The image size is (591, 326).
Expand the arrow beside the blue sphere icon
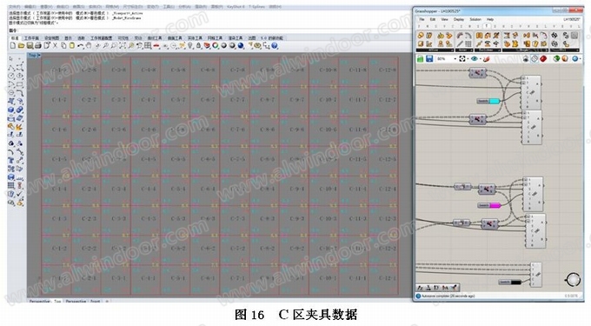pyautogui.click(x=580, y=59)
